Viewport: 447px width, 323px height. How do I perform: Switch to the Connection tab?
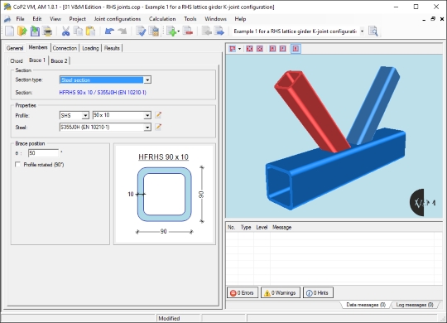65,48
